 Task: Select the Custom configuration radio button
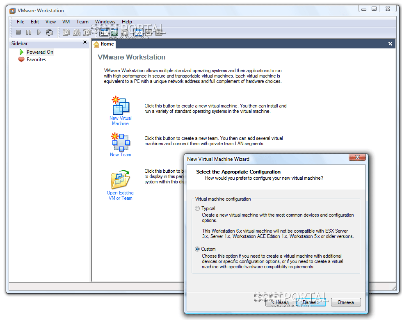197,249
